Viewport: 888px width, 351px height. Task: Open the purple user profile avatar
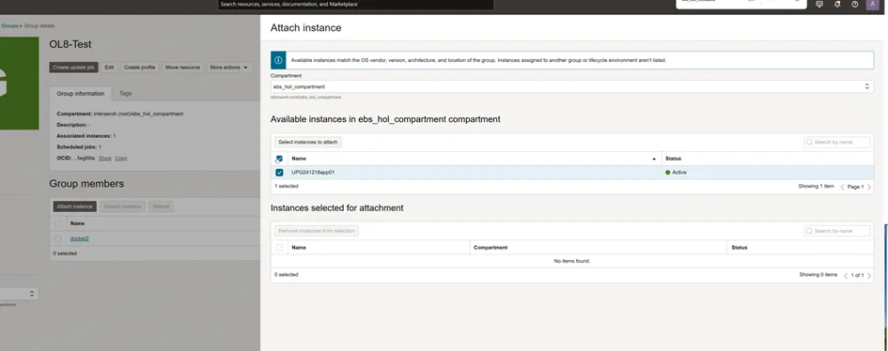tap(873, 4)
